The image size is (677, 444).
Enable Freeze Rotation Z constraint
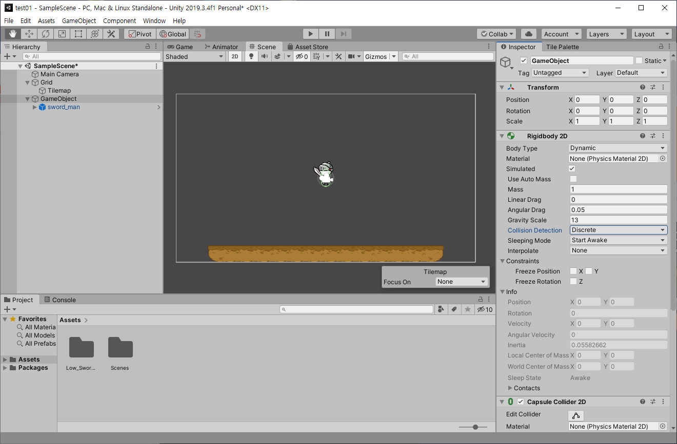(573, 281)
